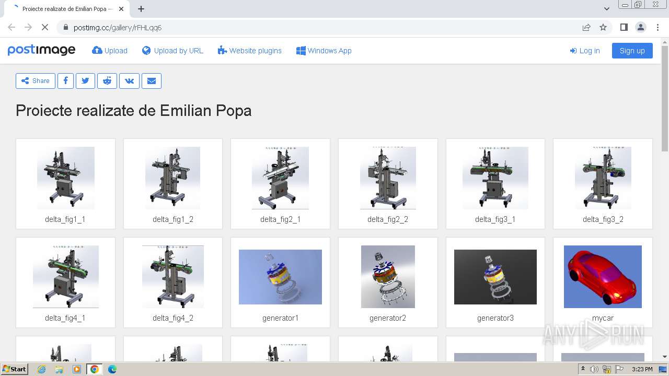Share this page from address bar
Viewport: 669px width, 376px height.
586,27
